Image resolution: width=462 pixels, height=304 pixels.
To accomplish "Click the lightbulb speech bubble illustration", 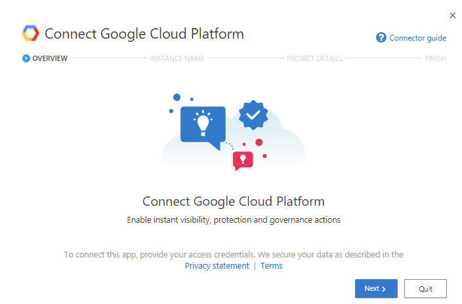I will [x=203, y=125].
